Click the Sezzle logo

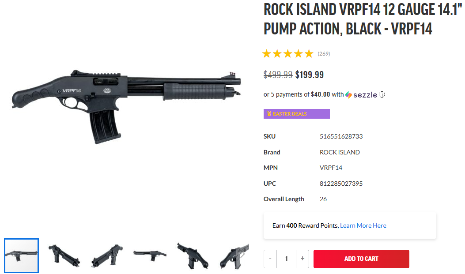[361, 94]
